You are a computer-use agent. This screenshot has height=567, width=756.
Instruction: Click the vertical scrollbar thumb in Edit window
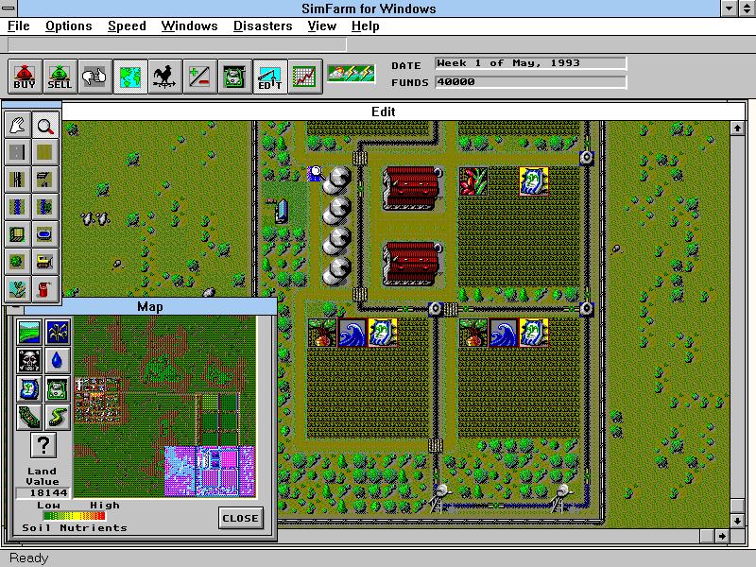pos(737,506)
